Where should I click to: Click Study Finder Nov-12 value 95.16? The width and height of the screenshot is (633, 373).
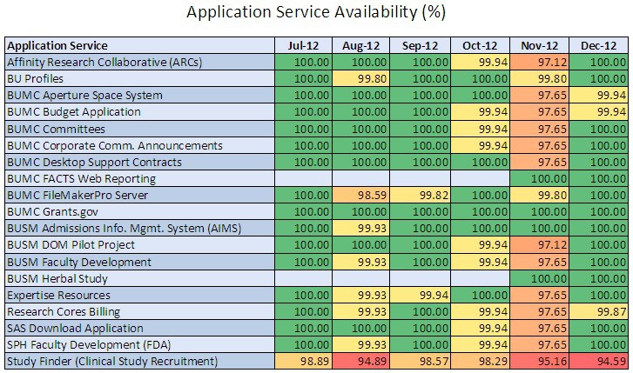pos(539,362)
